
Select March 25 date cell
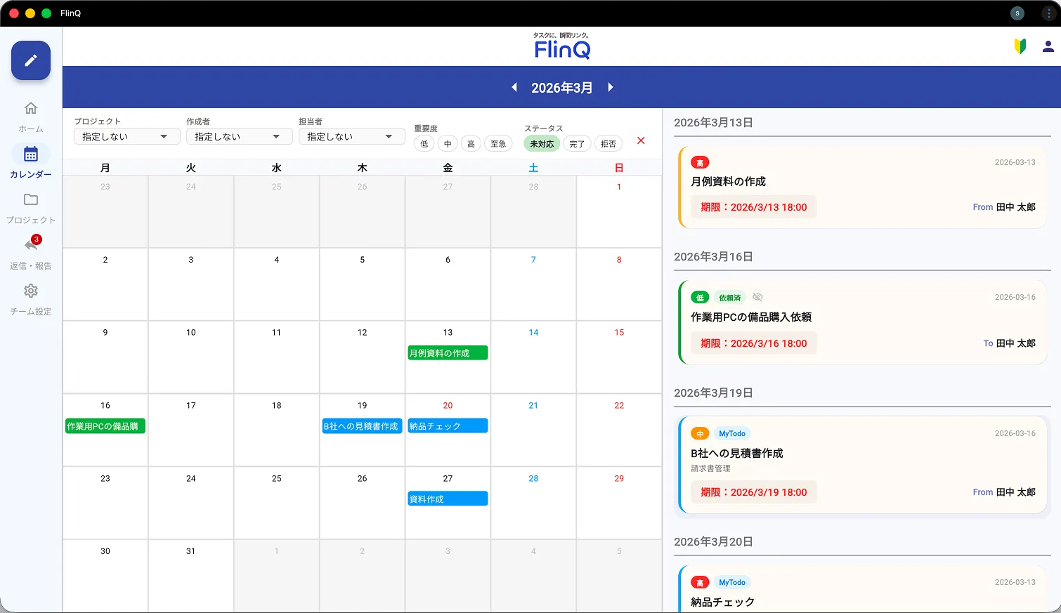[277, 503]
